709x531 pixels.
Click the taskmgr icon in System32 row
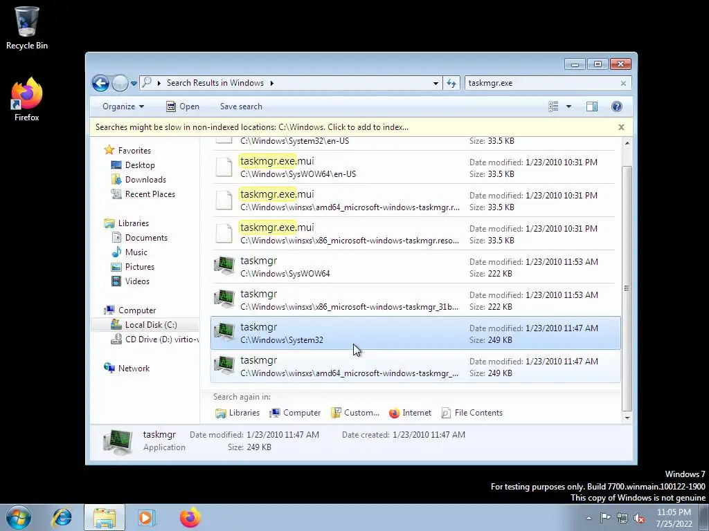224,333
